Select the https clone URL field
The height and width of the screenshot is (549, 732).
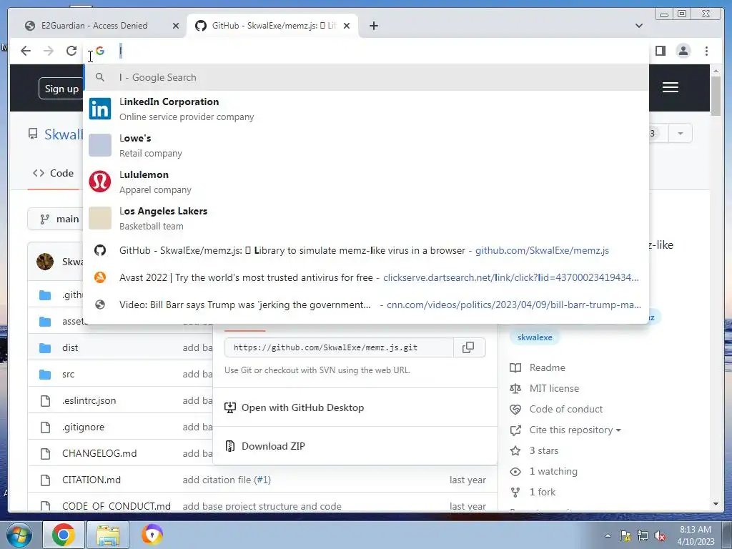(339, 347)
